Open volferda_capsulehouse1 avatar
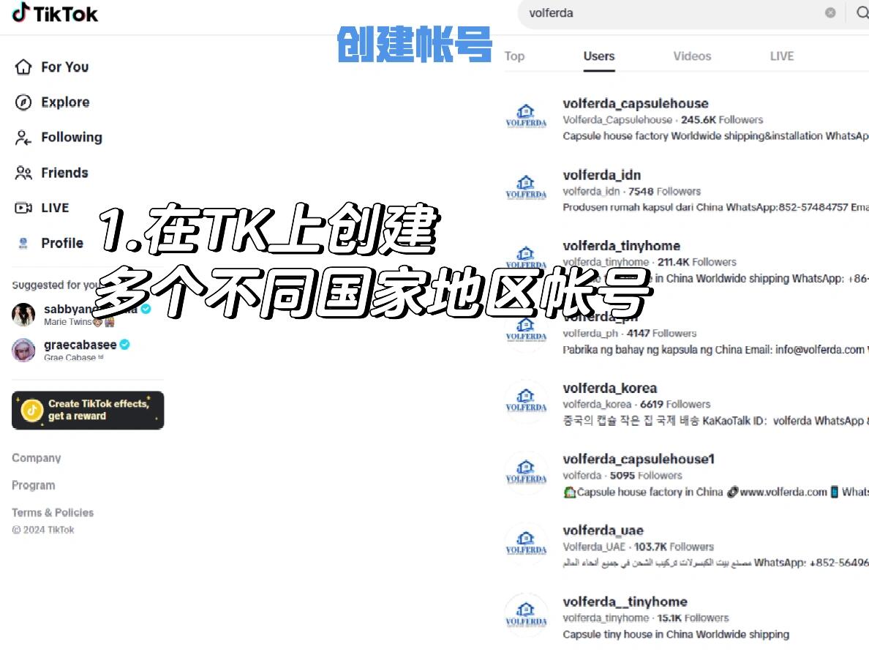The width and height of the screenshot is (869, 652). (x=526, y=471)
